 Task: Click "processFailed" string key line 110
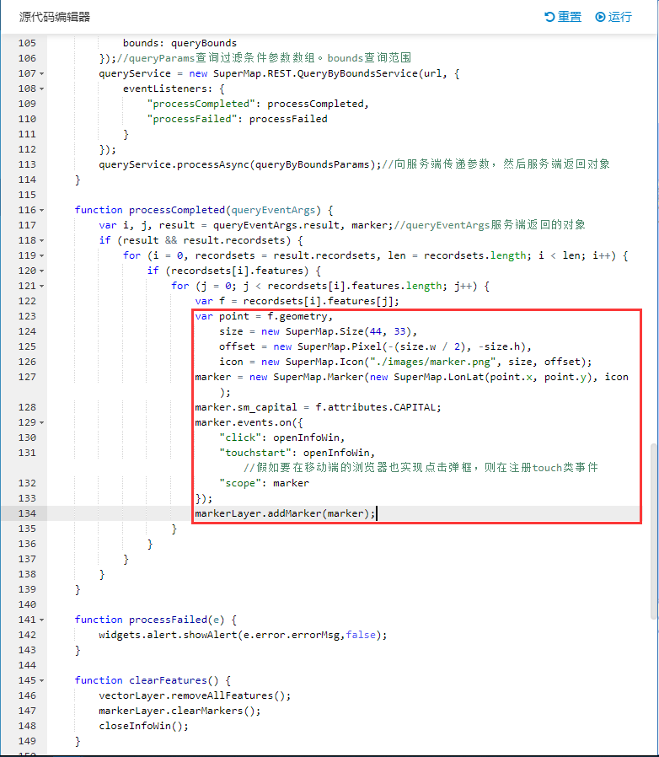(x=192, y=119)
